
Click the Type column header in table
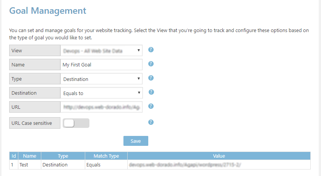(63, 156)
